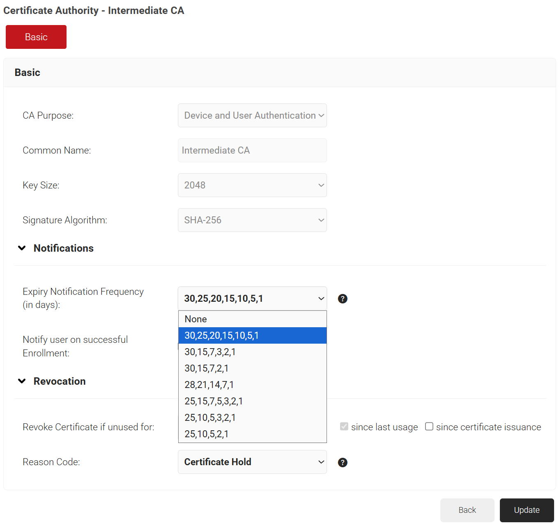Image resolution: width=559 pixels, height=528 pixels.
Task: Collapse the Revocation section chevron
Action: [x=22, y=381]
